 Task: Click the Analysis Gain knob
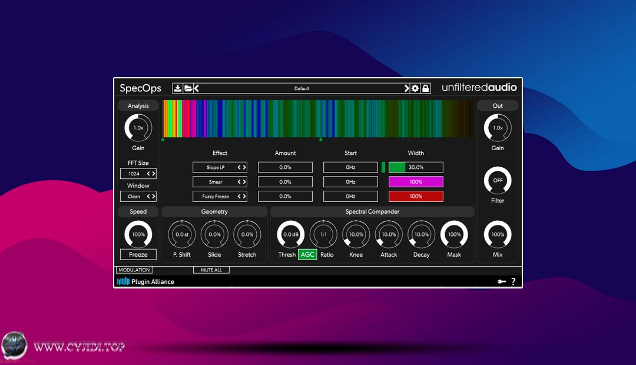tap(138, 128)
